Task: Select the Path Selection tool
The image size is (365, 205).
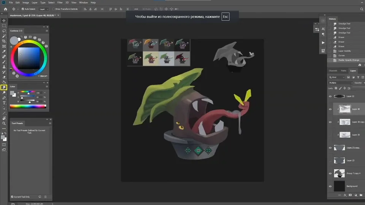Action: pyautogui.click(x=4, y=108)
